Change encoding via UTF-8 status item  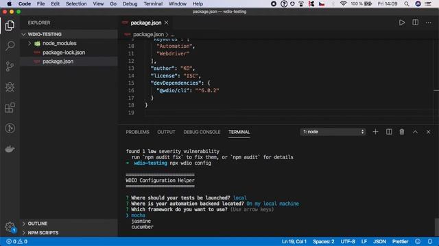click(x=348, y=241)
